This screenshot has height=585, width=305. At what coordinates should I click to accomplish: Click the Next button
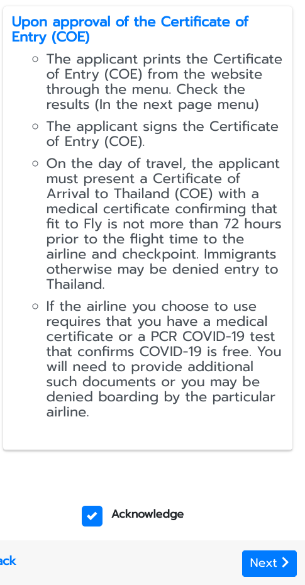269,564
